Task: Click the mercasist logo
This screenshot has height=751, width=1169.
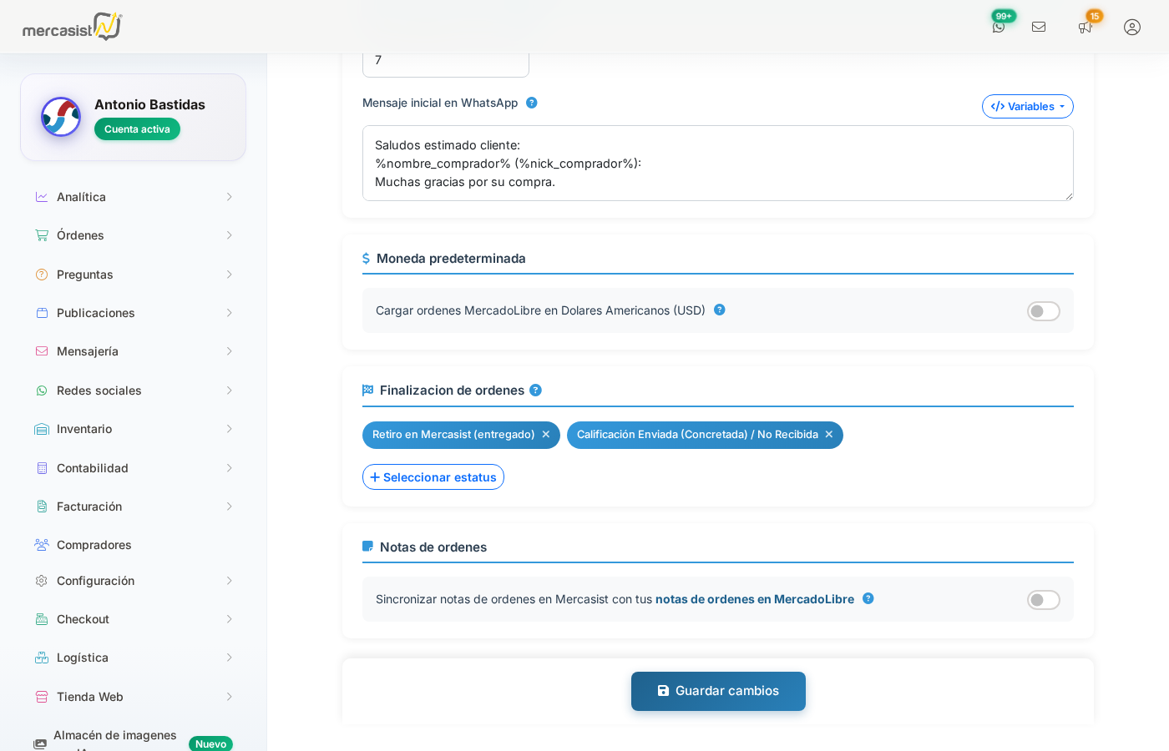Action: point(71,26)
